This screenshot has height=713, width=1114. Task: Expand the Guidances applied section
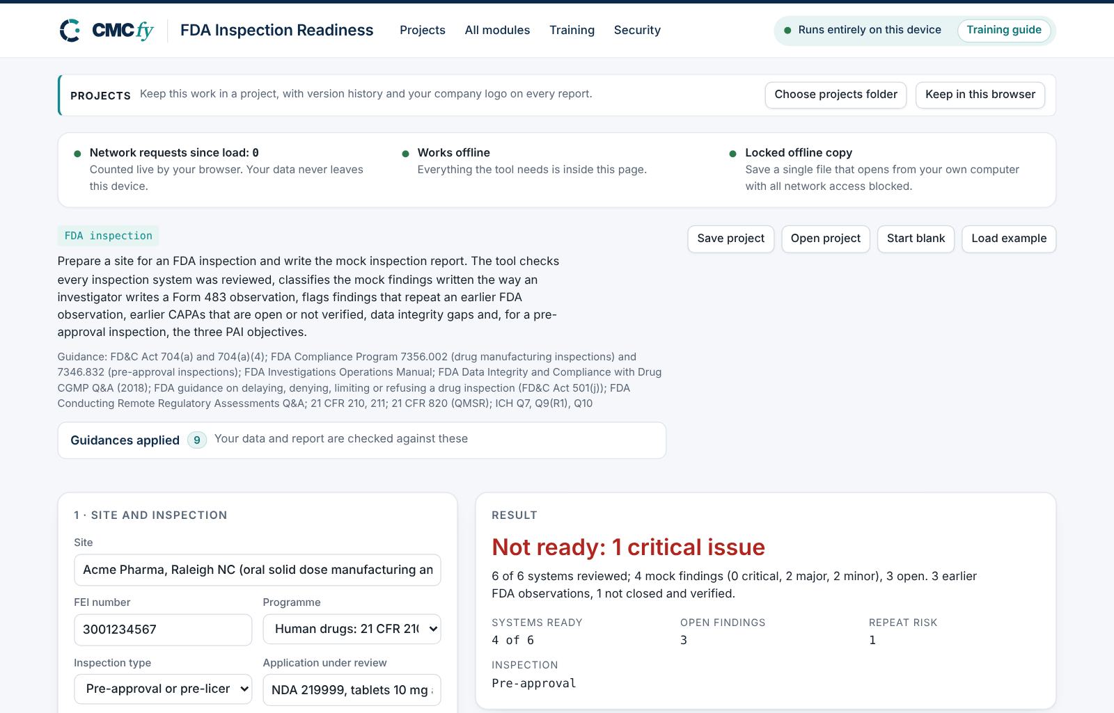(x=361, y=440)
